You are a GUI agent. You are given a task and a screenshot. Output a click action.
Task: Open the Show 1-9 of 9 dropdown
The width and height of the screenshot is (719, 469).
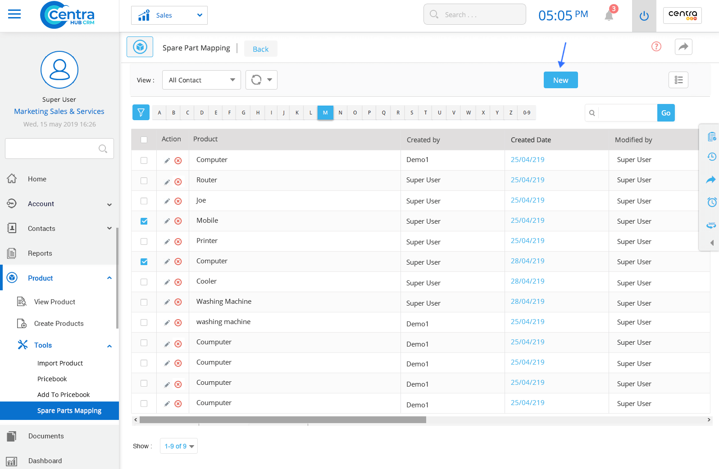pos(179,446)
